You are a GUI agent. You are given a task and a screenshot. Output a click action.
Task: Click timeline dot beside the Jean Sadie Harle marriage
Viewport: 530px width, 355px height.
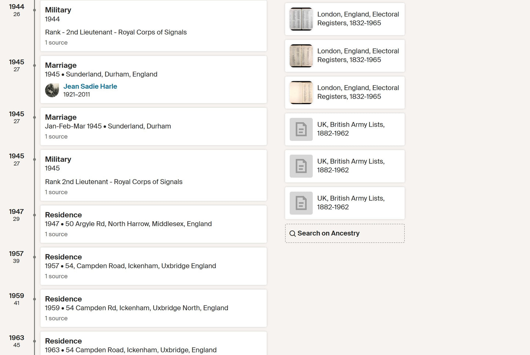click(34, 66)
